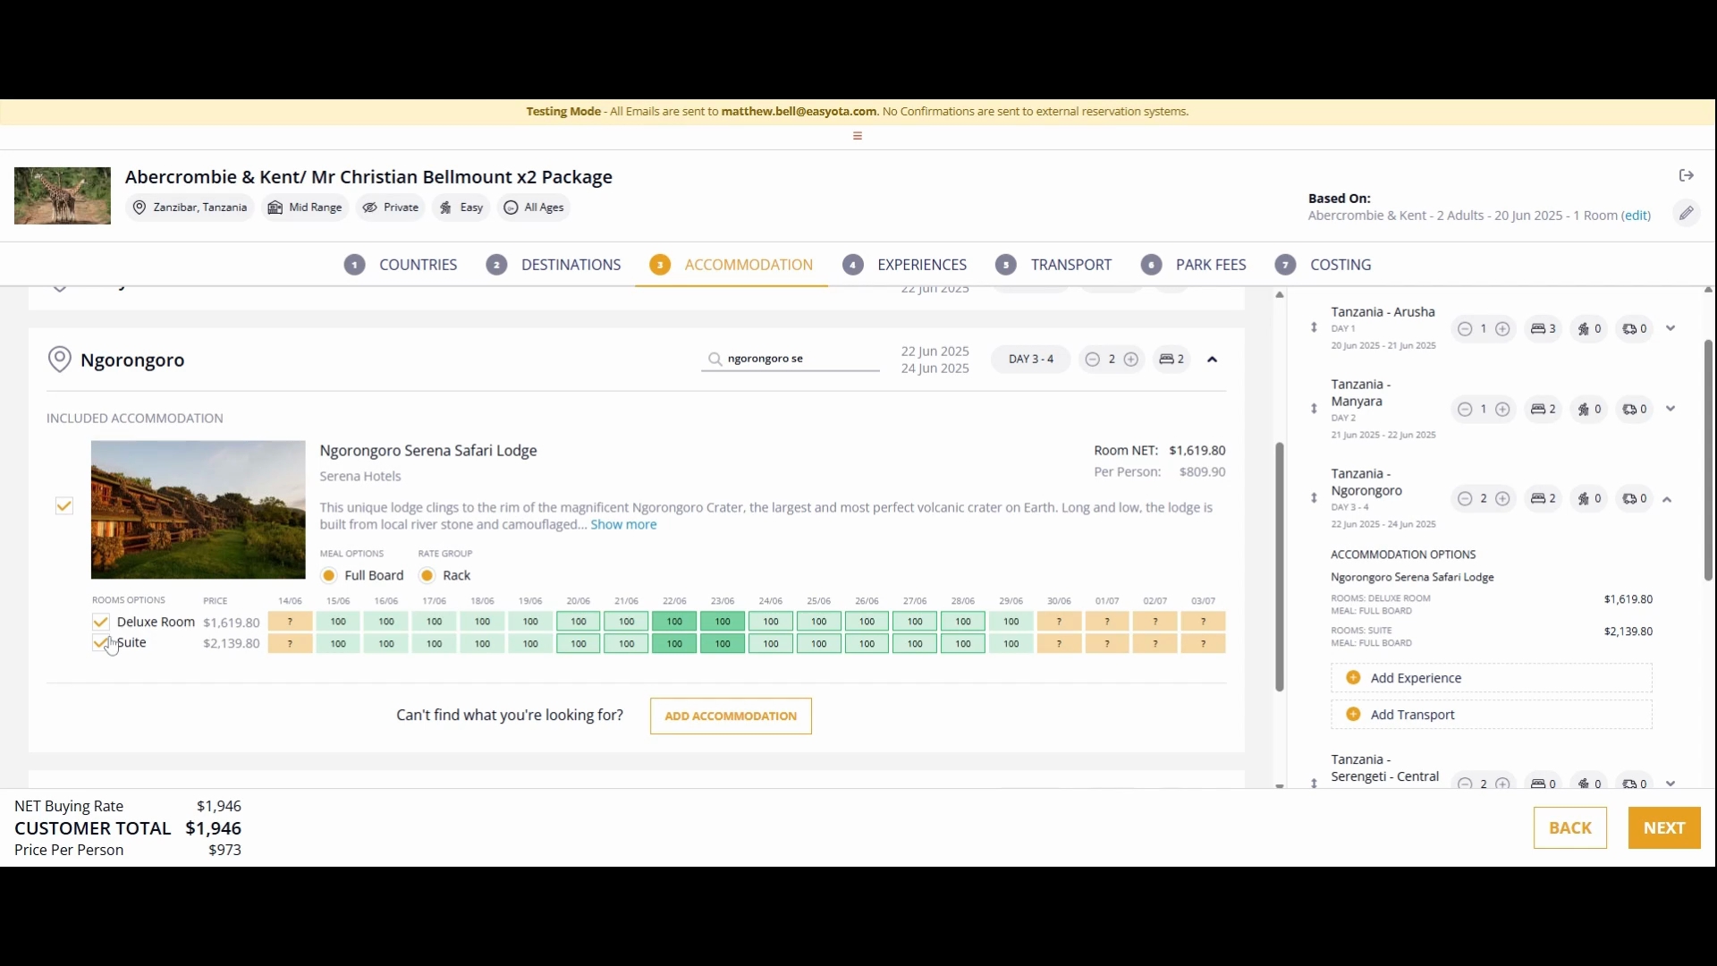This screenshot has width=1717, height=966.
Task: Toggle the Suite room checkbox
Action: click(x=100, y=643)
